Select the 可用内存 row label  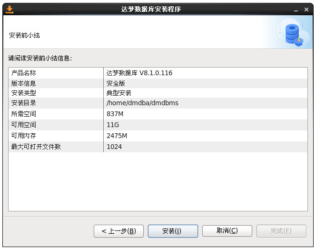point(24,136)
